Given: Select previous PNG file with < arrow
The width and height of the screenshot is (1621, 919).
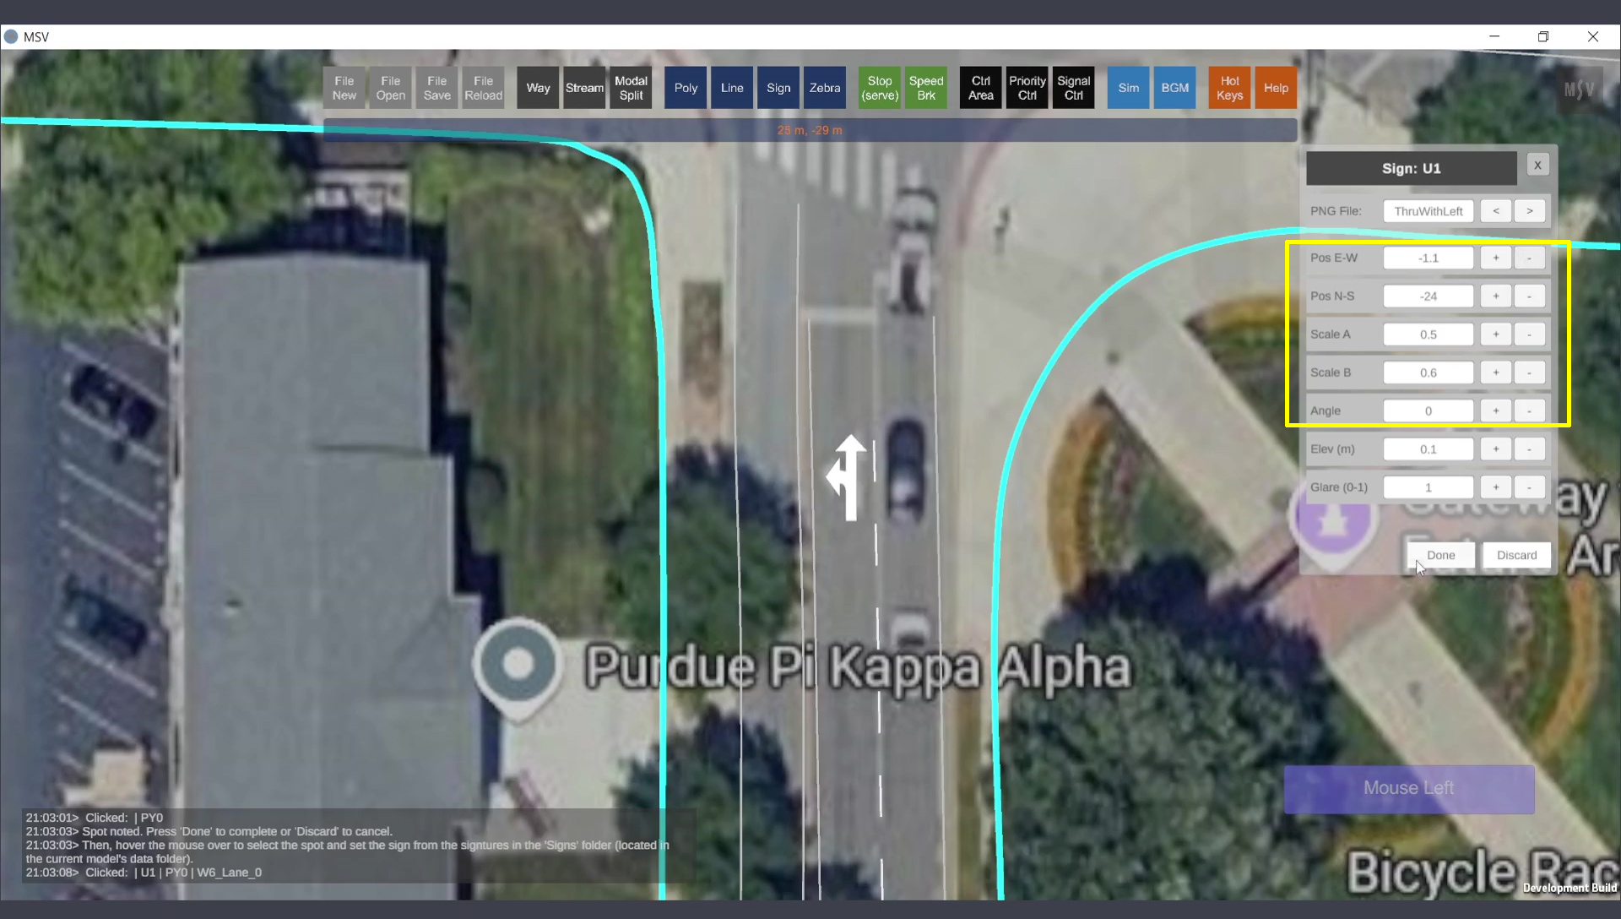Looking at the screenshot, I should [x=1495, y=211].
